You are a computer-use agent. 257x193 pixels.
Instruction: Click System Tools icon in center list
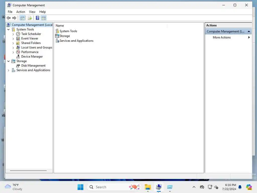[57, 31]
